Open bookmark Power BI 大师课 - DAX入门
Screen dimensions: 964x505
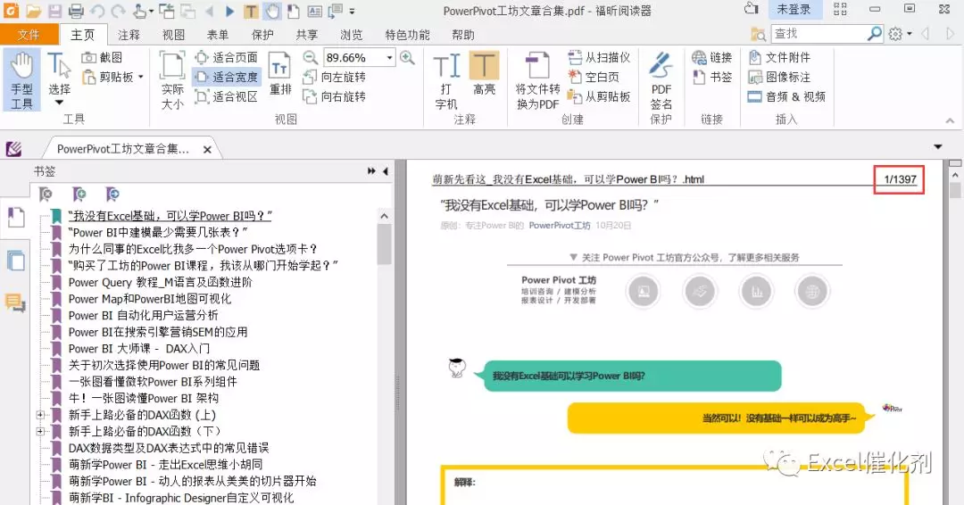click(x=139, y=348)
